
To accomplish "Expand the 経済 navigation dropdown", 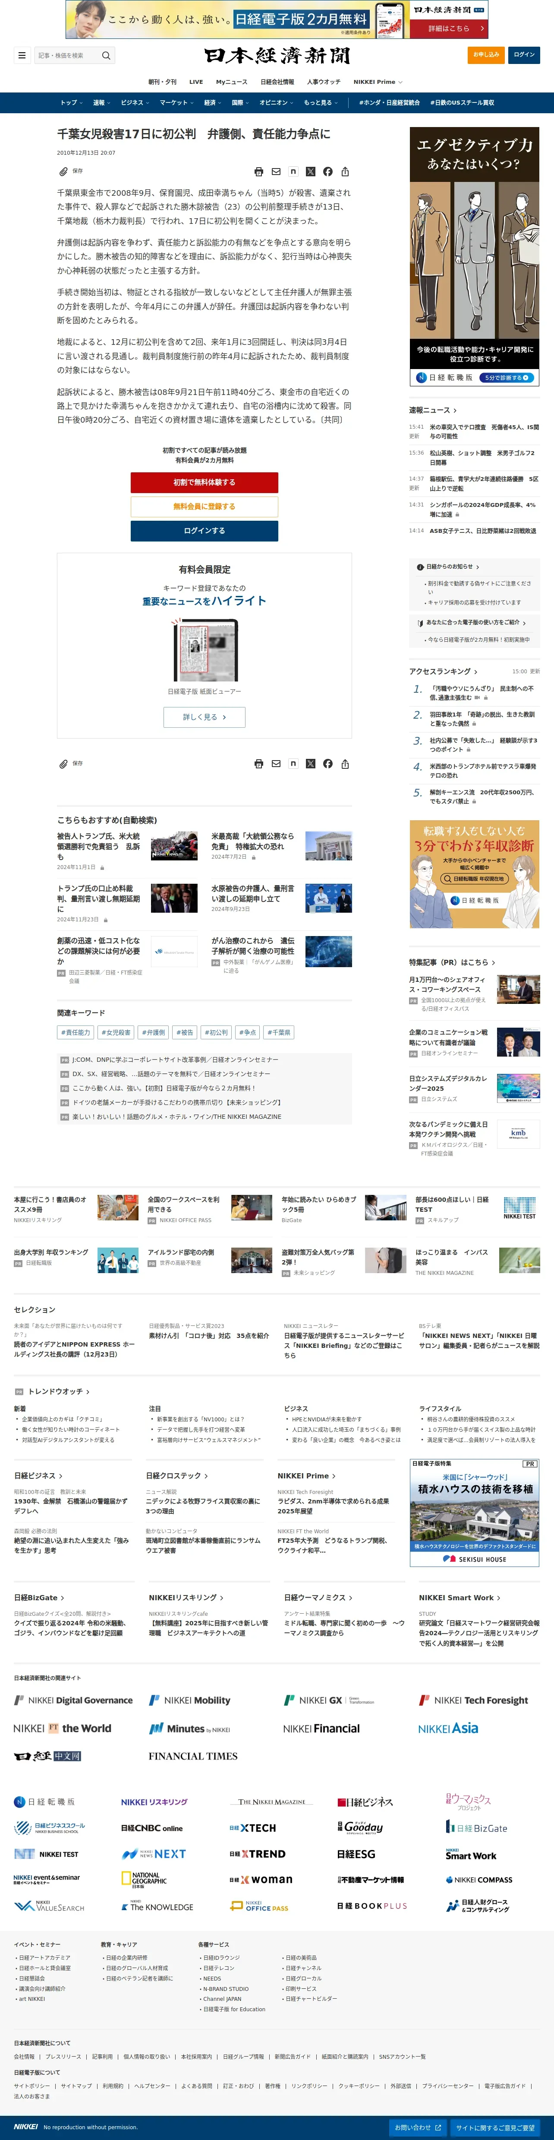I will [x=212, y=103].
